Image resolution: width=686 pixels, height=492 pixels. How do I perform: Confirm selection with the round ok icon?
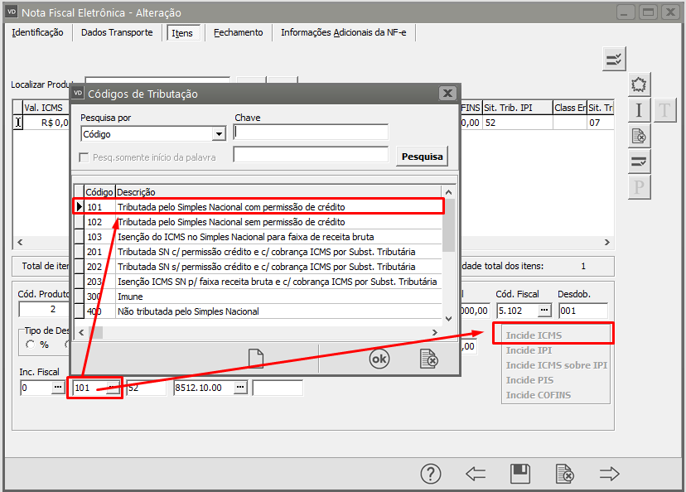379,358
